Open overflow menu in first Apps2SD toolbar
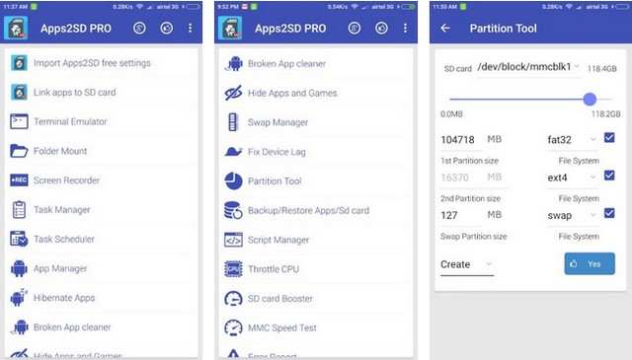This screenshot has width=632, height=360. click(191, 28)
